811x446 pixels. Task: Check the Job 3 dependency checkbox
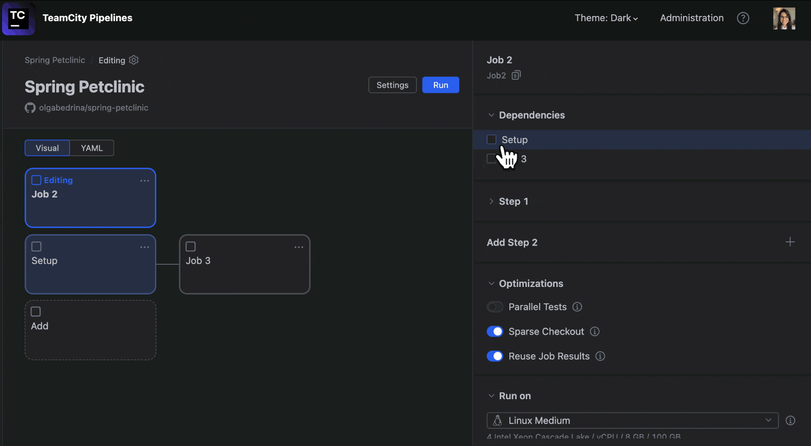coord(491,159)
